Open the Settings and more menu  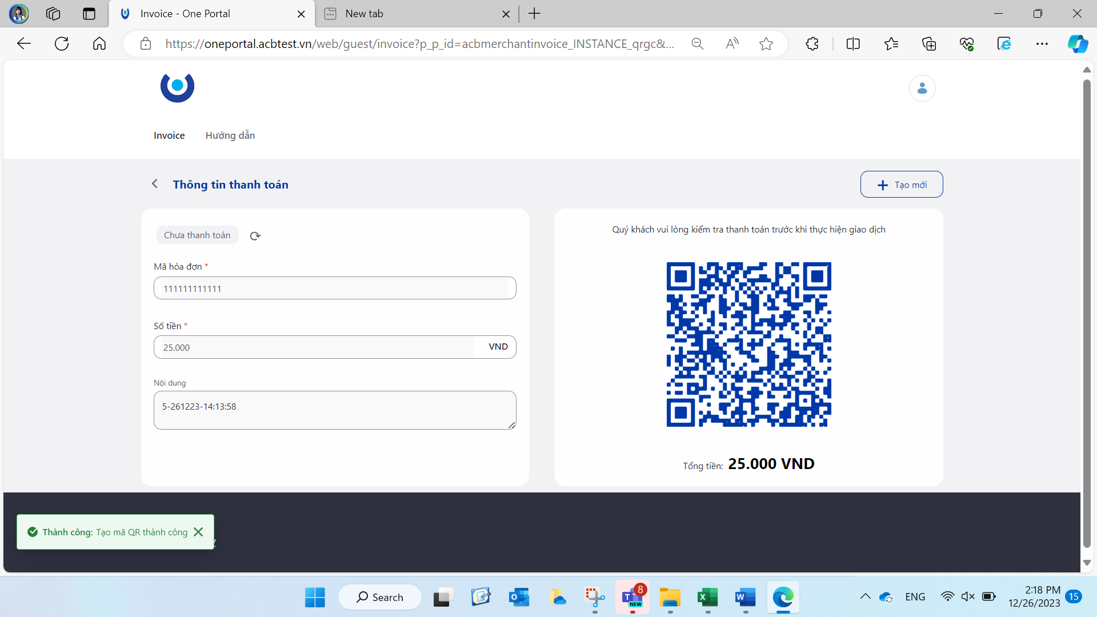1043,43
